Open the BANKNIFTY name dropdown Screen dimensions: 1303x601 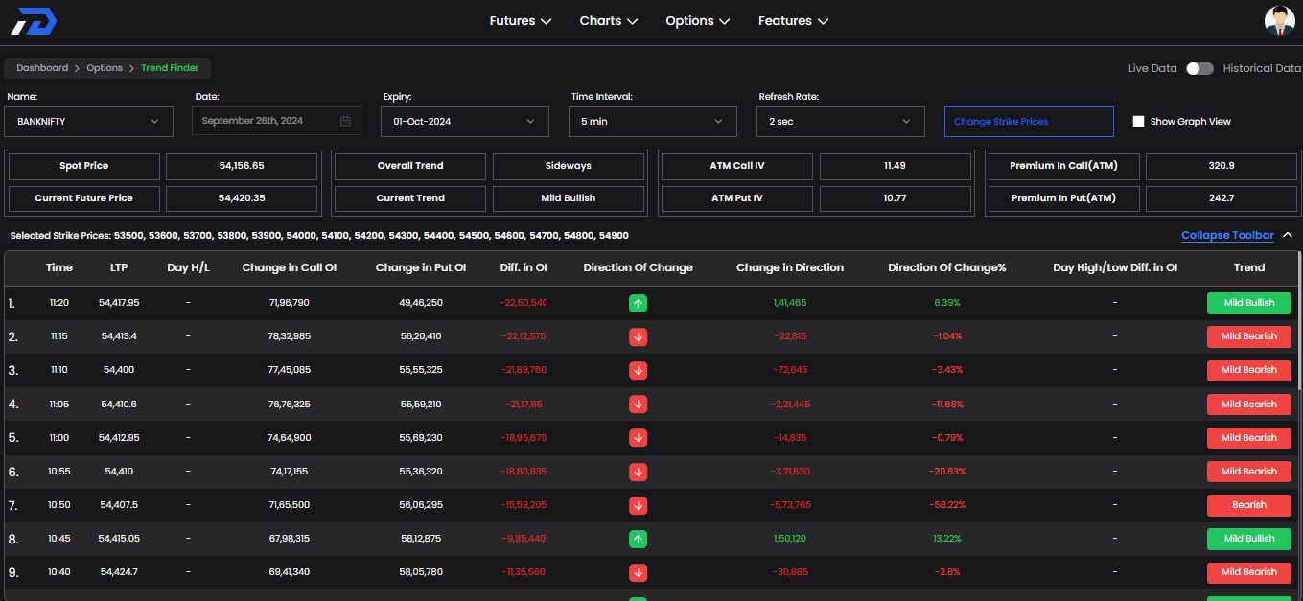pyautogui.click(x=89, y=122)
